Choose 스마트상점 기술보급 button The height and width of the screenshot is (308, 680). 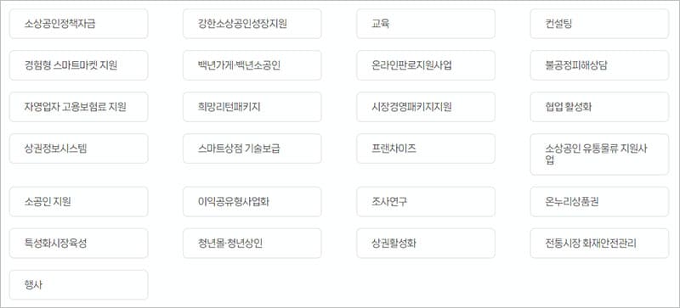(x=252, y=148)
